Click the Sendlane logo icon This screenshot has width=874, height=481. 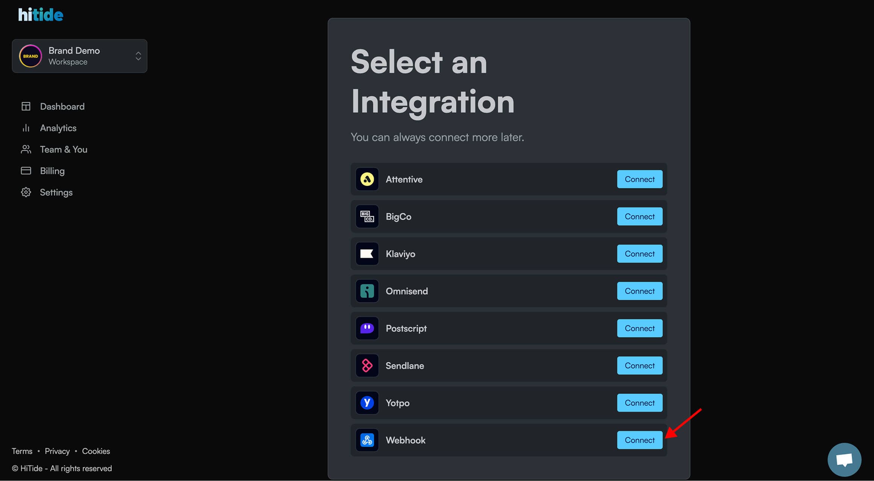(367, 365)
